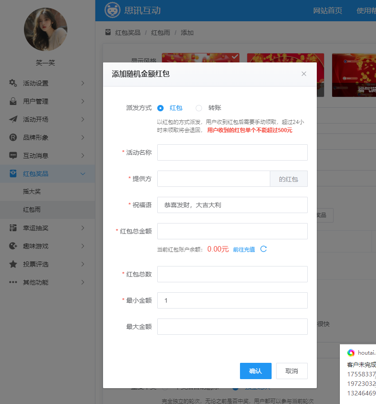Click the 活动名称 input field

[232, 152]
